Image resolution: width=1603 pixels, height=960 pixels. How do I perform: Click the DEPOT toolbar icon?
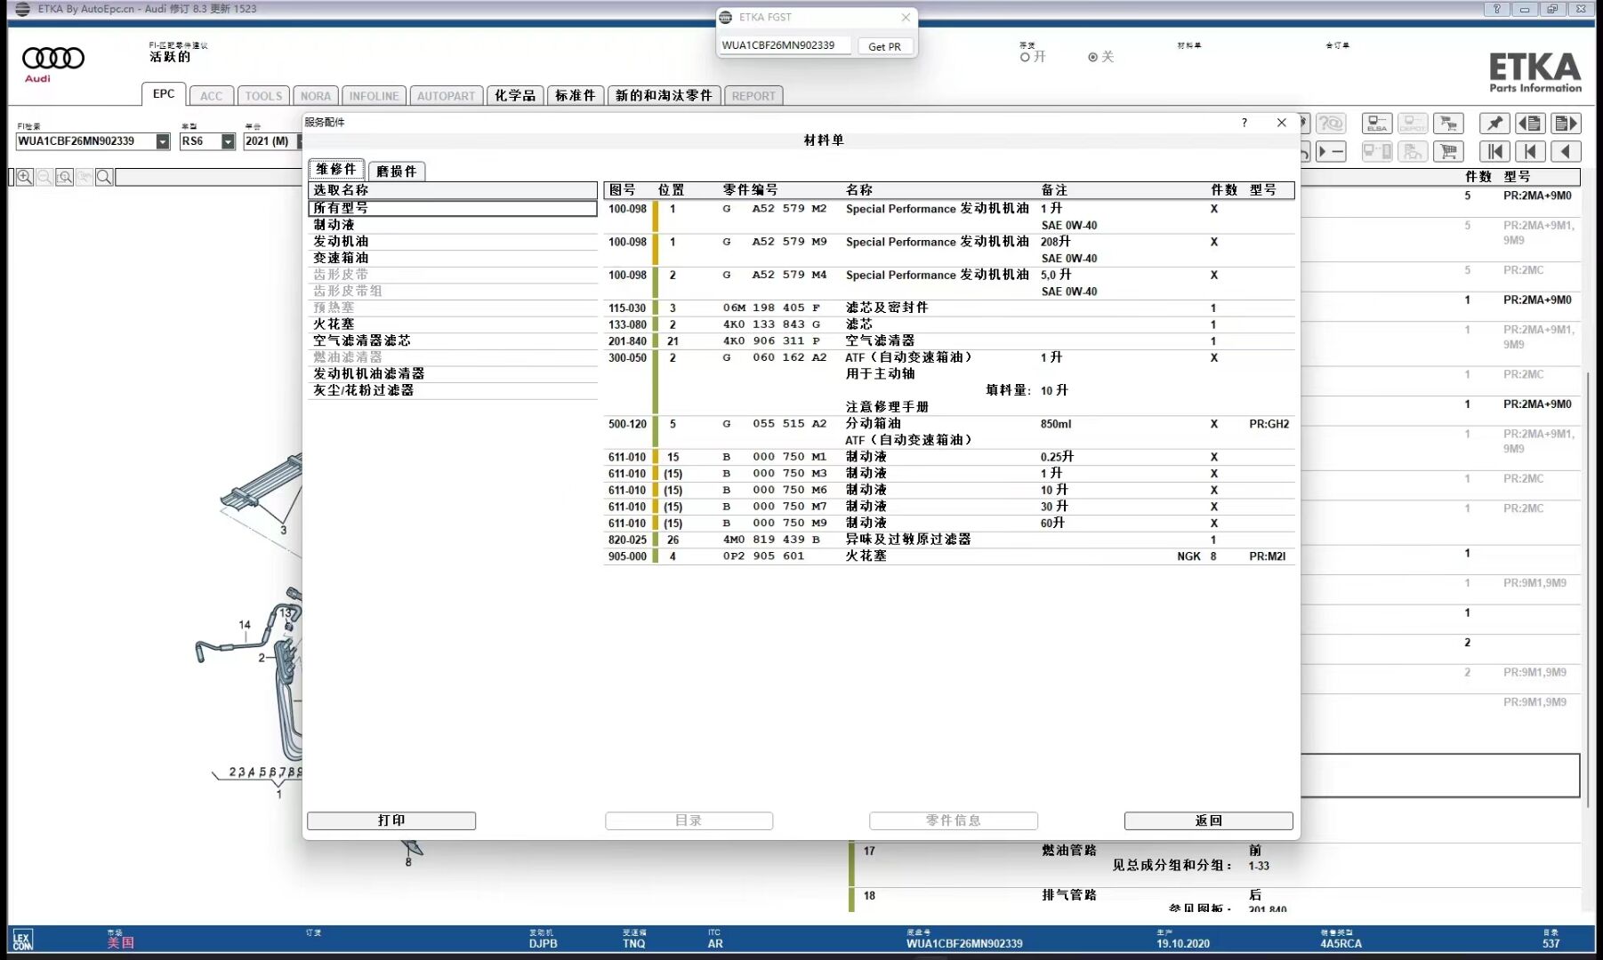[x=1413, y=124]
